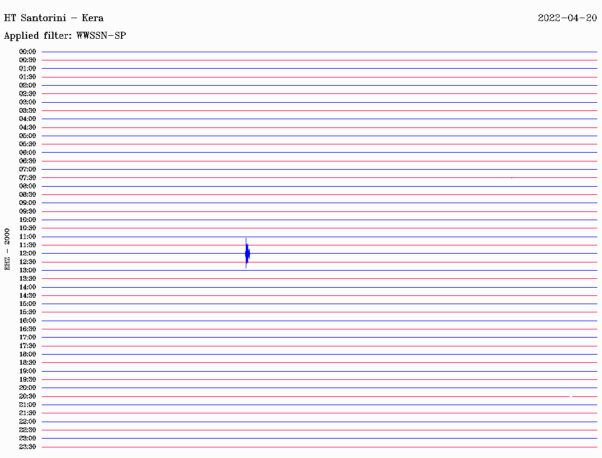Click the 07:30 time label

[x=28, y=178]
